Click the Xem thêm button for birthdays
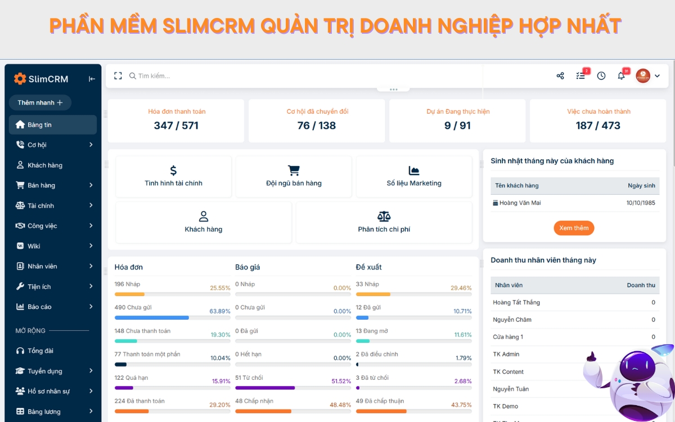675x422 pixels. [x=574, y=228]
